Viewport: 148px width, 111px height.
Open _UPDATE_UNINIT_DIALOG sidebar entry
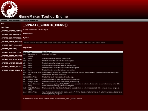(12, 63)
